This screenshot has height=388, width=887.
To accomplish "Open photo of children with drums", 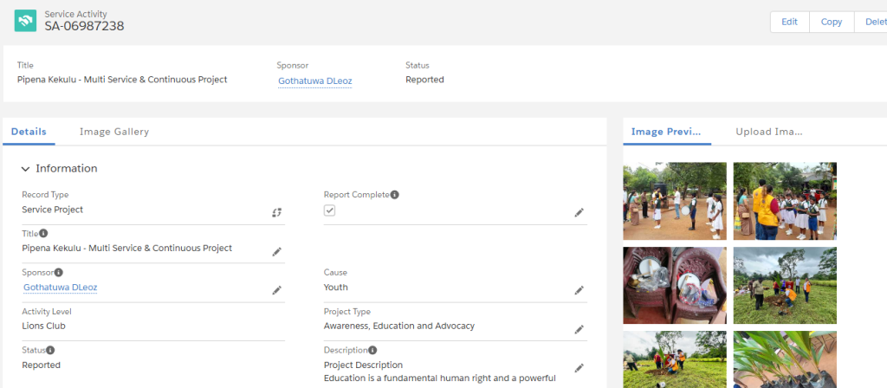I will (x=675, y=201).
